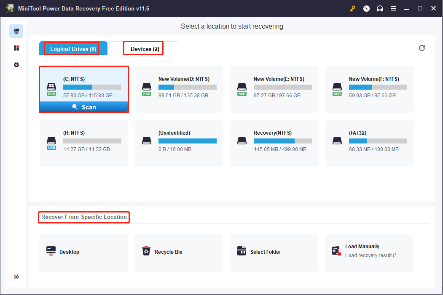Click the Recovery(NTFS) partition drive icon
Image resolution: width=443 pixels, height=295 pixels.
tap(242, 141)
